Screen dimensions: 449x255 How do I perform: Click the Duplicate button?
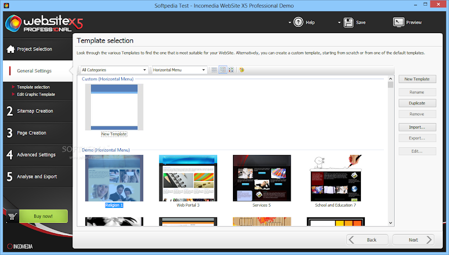[417, 103]
